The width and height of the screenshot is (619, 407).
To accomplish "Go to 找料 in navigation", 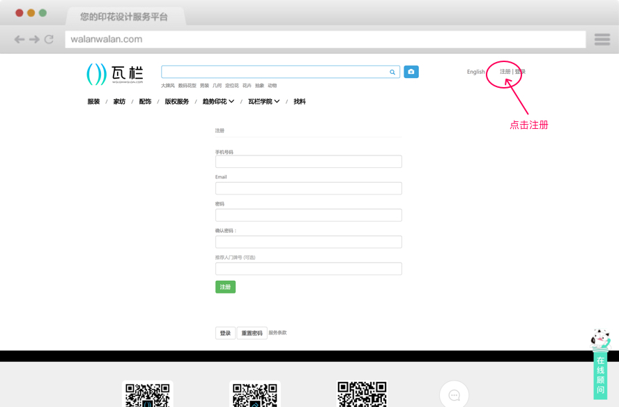I will pos(300,102).
